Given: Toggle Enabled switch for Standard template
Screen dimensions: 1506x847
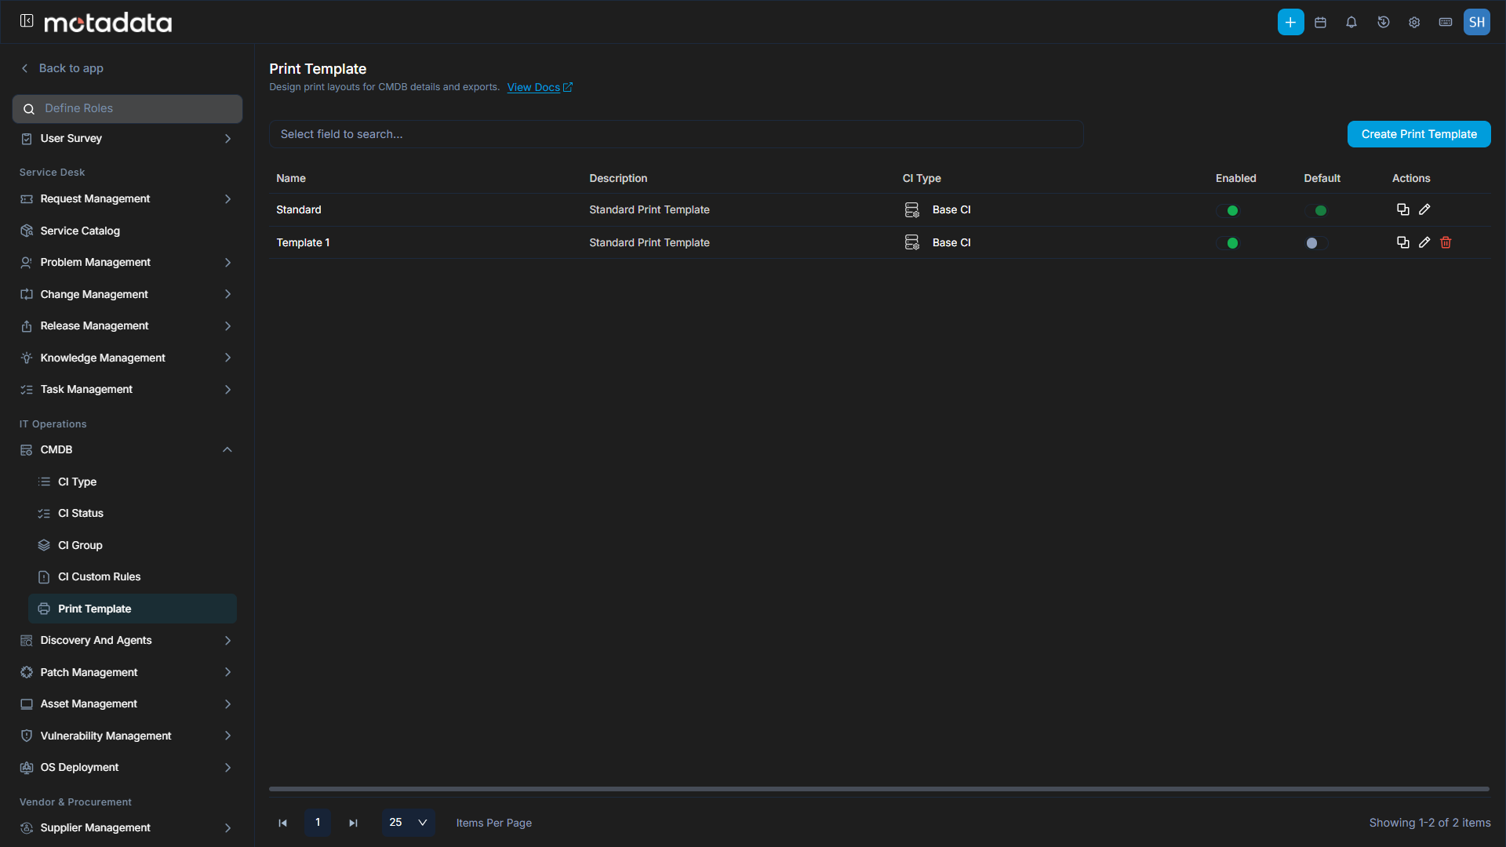Looking at the screenshot, I should [1228, 210].
